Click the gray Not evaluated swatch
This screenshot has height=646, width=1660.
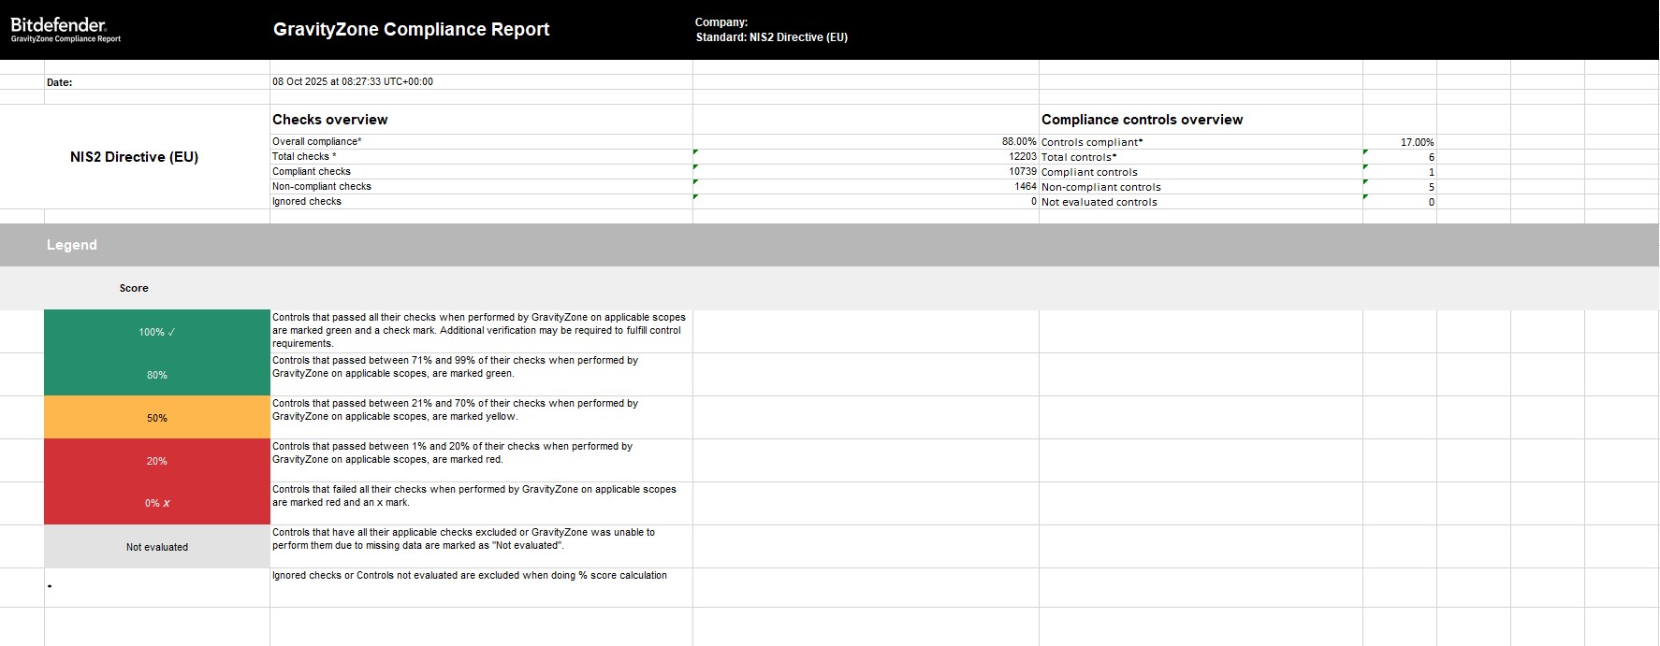click(x=157, y=547)
